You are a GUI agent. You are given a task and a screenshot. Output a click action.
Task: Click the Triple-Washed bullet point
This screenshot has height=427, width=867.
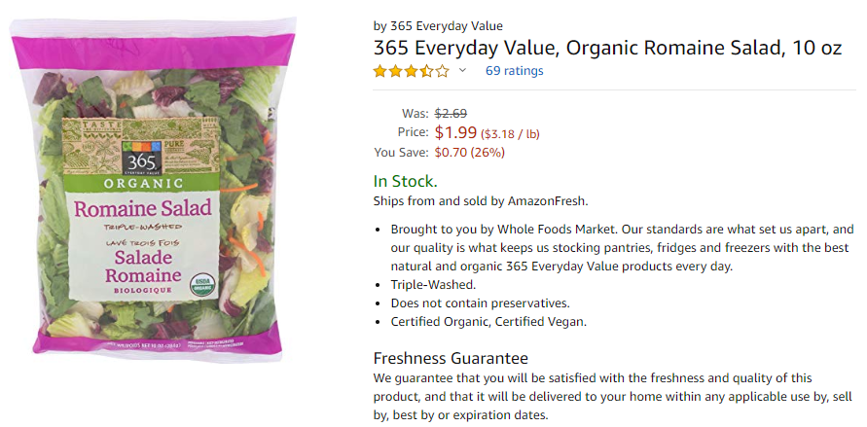point(433,284)
